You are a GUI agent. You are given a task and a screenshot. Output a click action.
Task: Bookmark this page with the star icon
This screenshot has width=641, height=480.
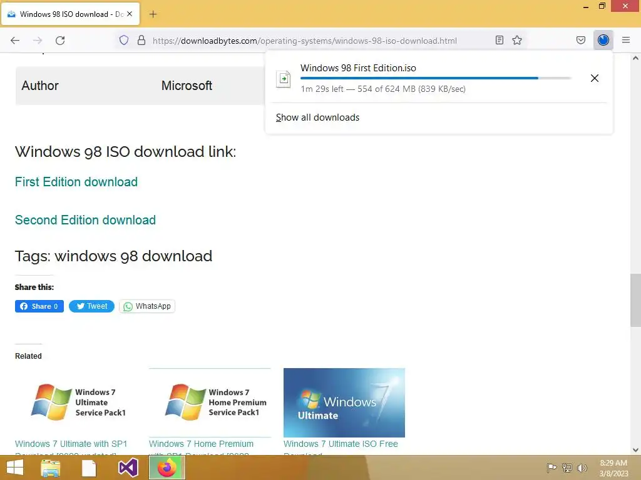point(517,40)
